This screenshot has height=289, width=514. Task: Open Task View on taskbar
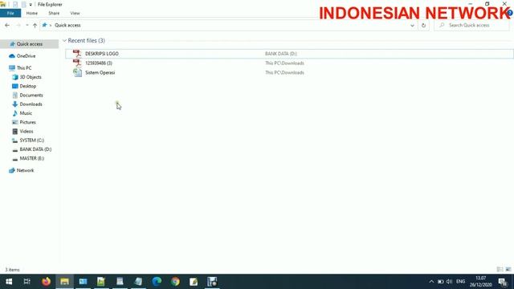(27, 282)
